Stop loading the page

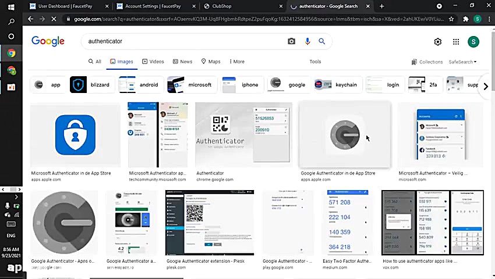pos(54,19)
